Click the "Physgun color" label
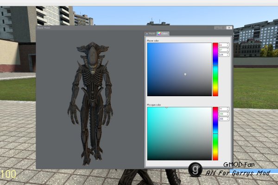The height and width of the screenshot is (185, 278). pyautogui.click(x=154, y=105)
